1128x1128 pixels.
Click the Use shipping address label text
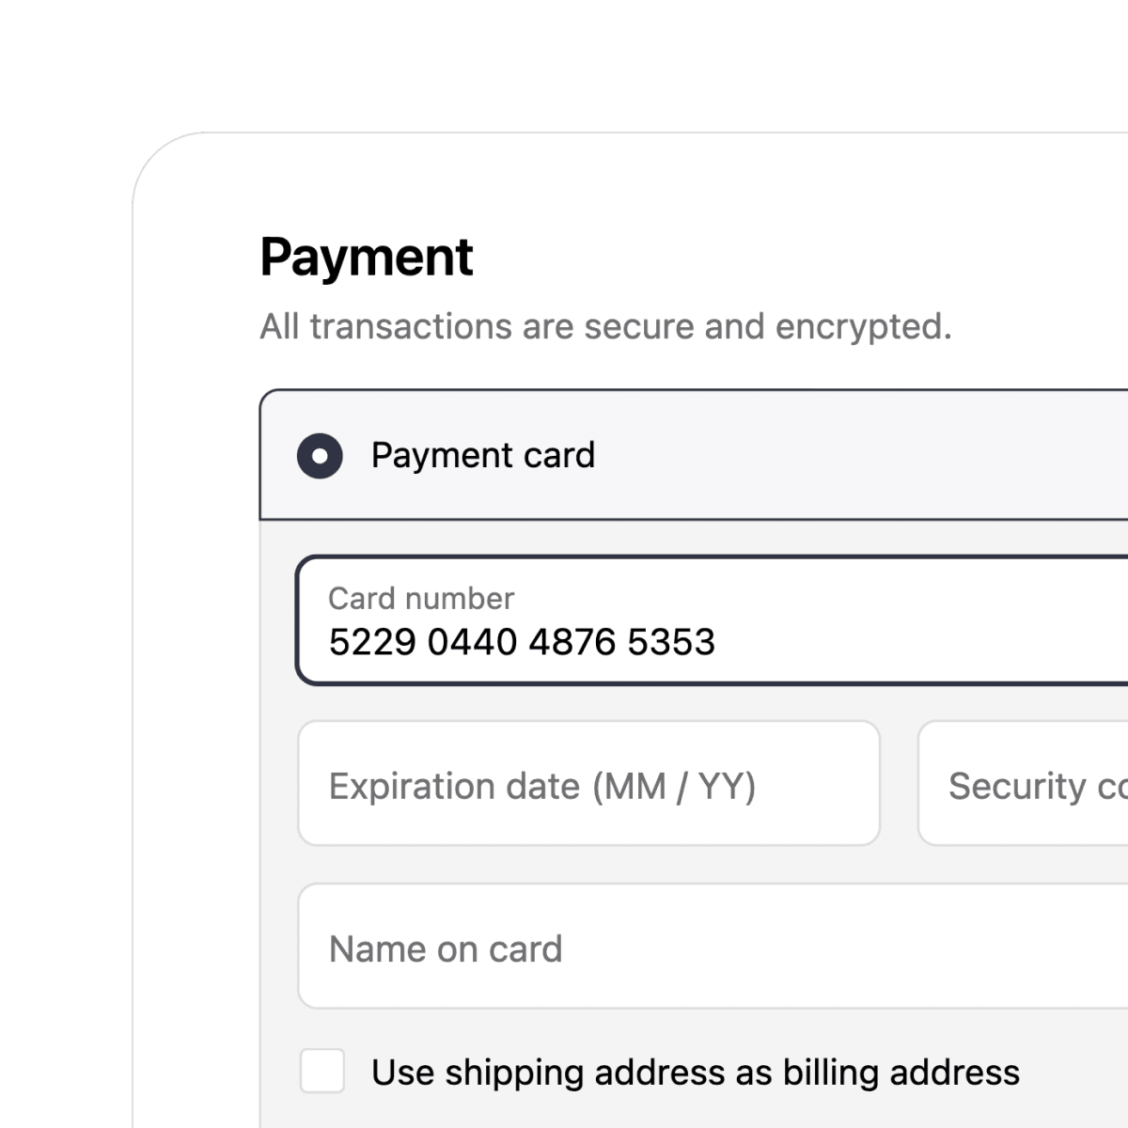click(696, 1072)
